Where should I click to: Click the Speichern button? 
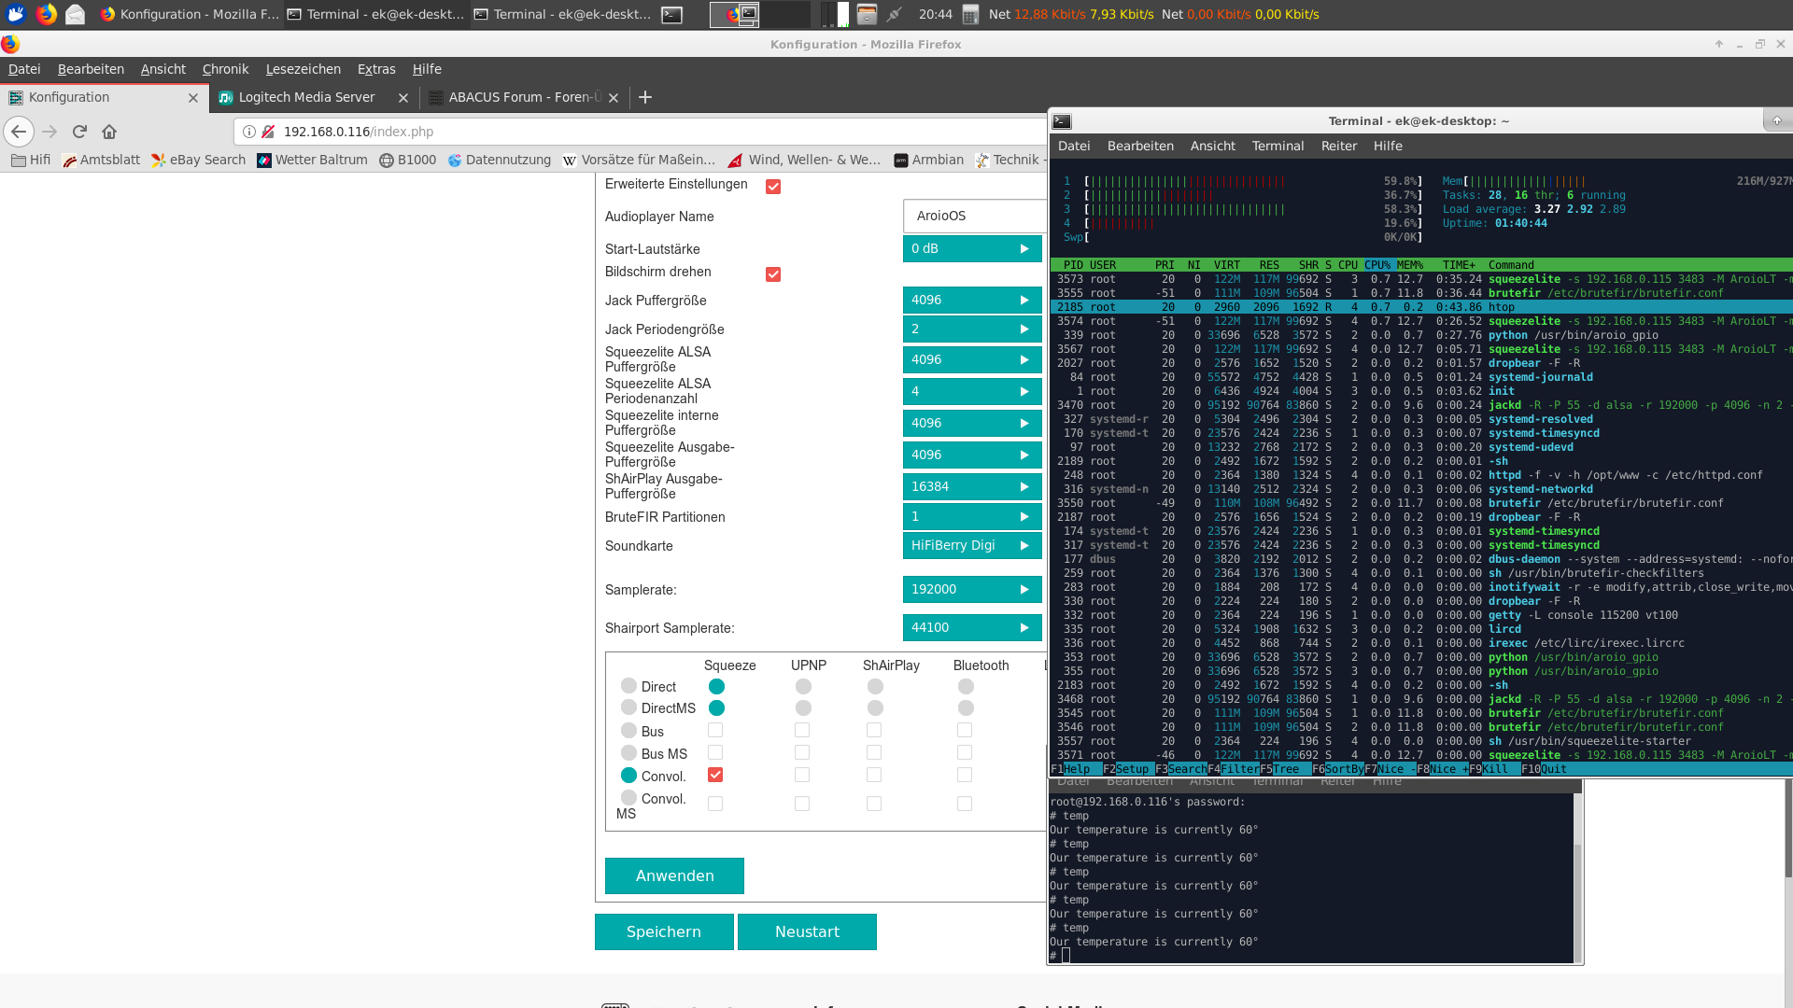click(664, 931)
